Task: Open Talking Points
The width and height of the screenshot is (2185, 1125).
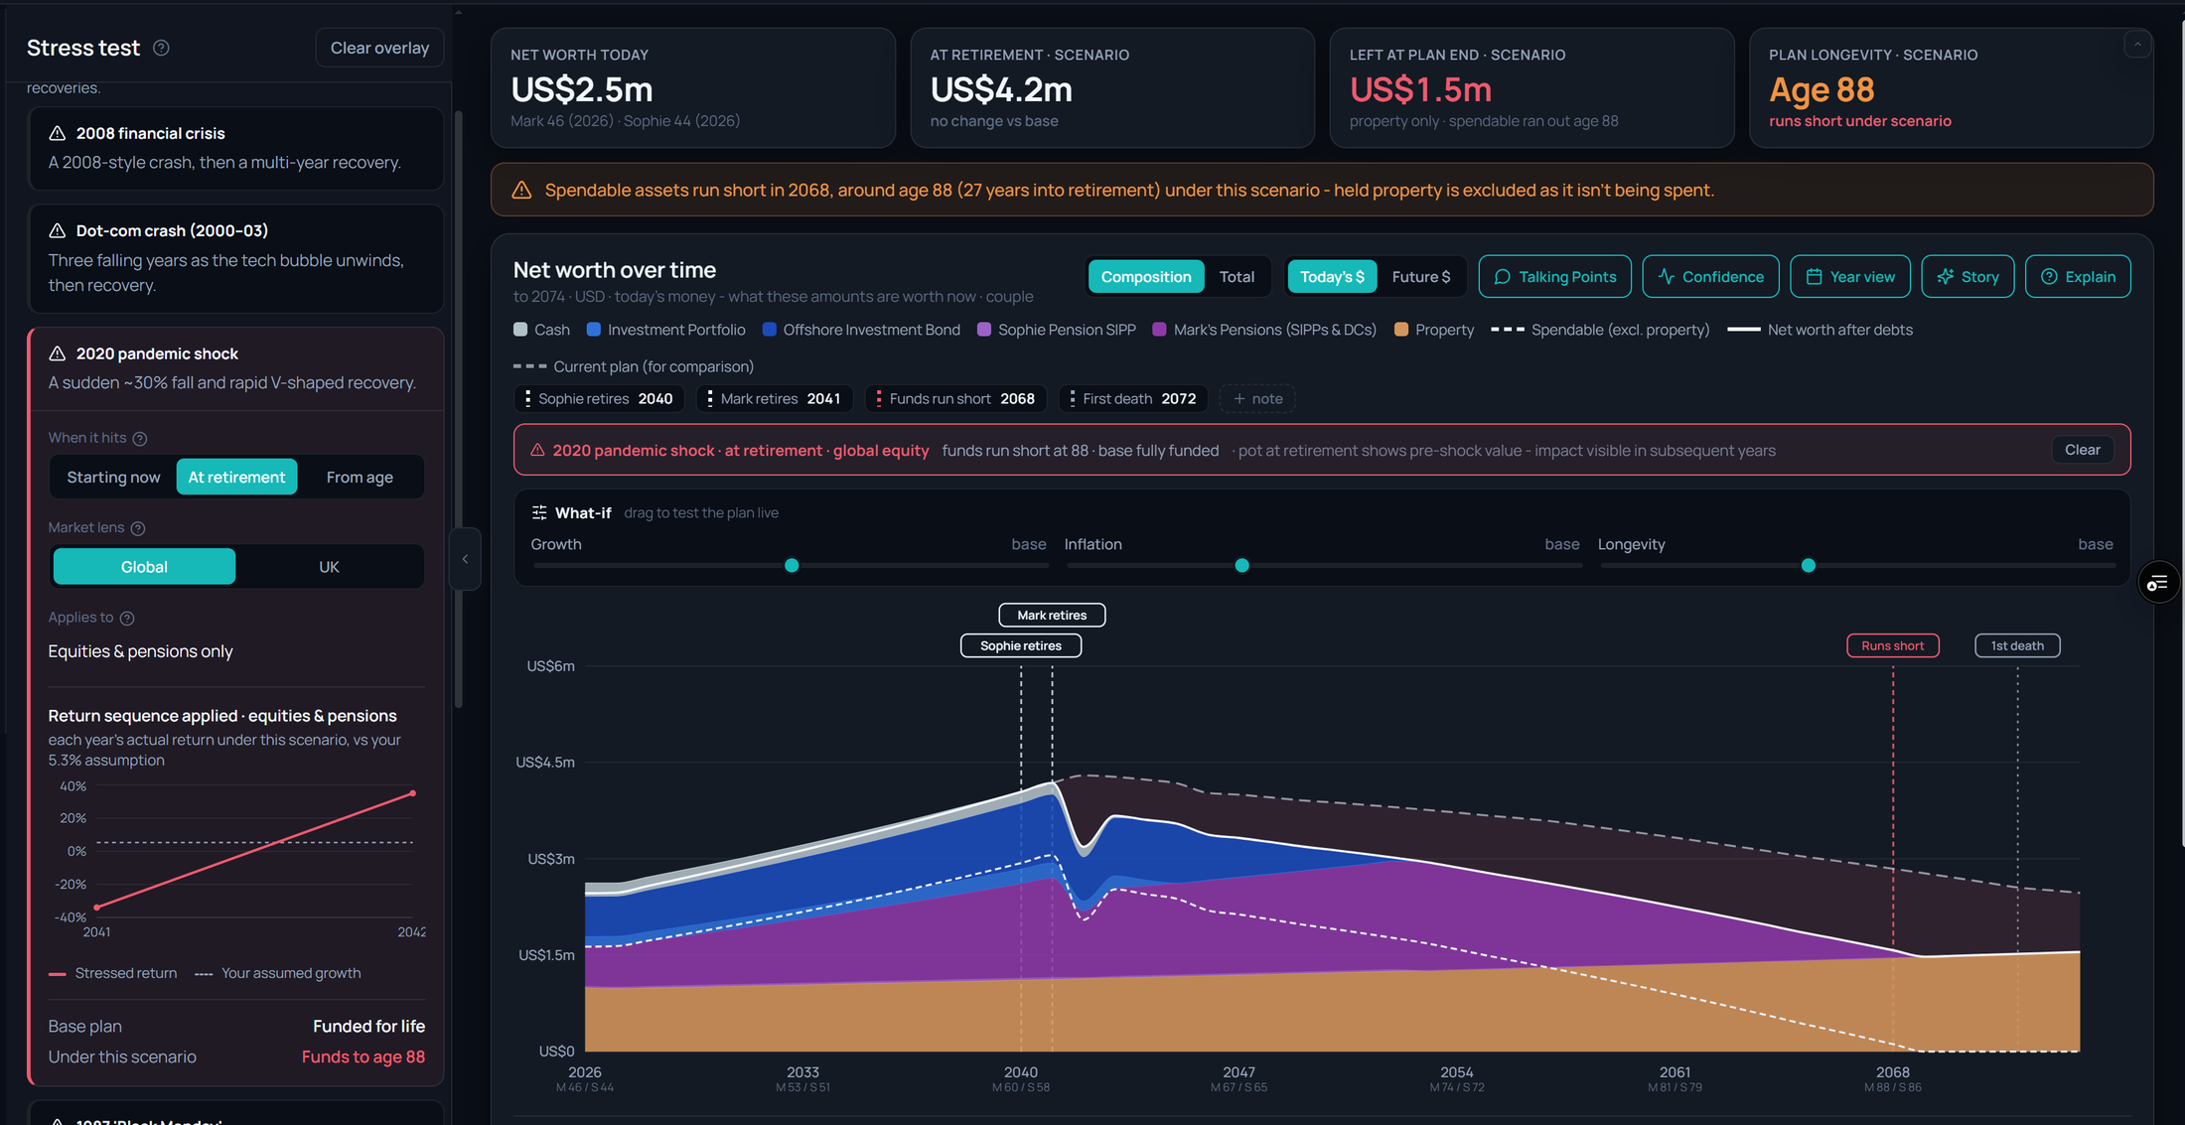Action: tap(1554, 276)
